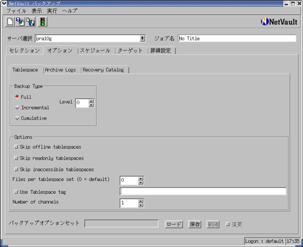This screenshot has height=247, width=303.
Task: Click the 保存 button
Action: tap(195, 224)
